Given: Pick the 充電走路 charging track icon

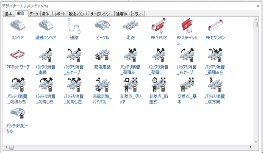Looking at the screenshot, I should click(x=102, y=55).
